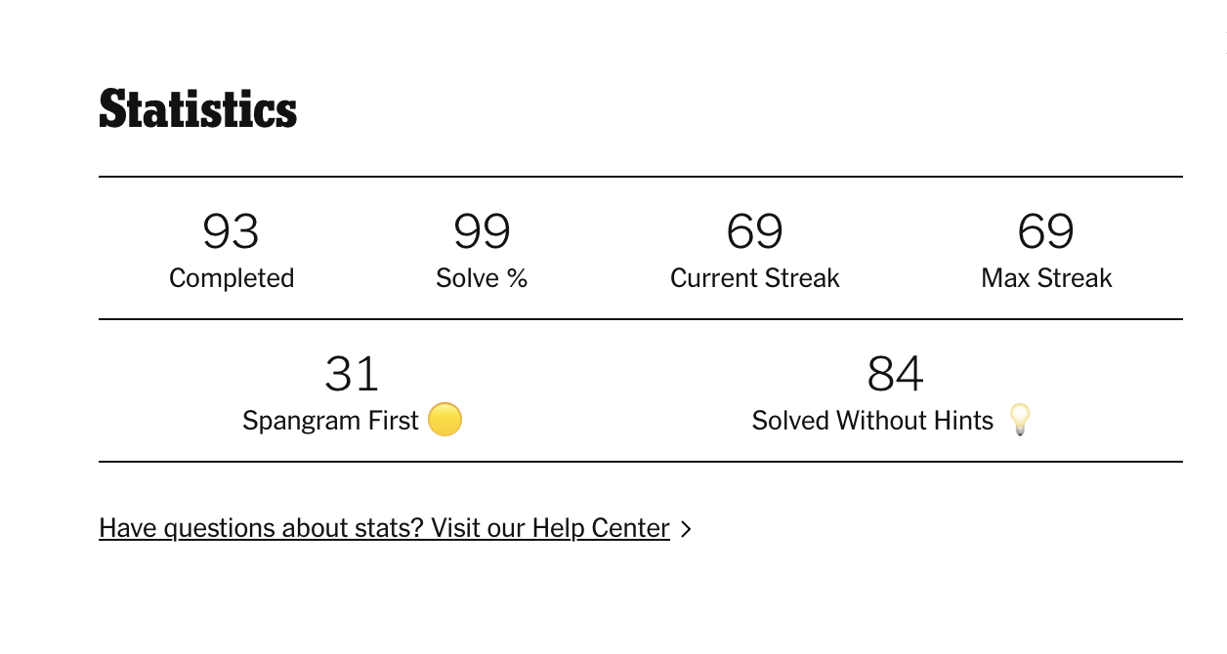Select the 31 Spangram First number

coord(352,374)
